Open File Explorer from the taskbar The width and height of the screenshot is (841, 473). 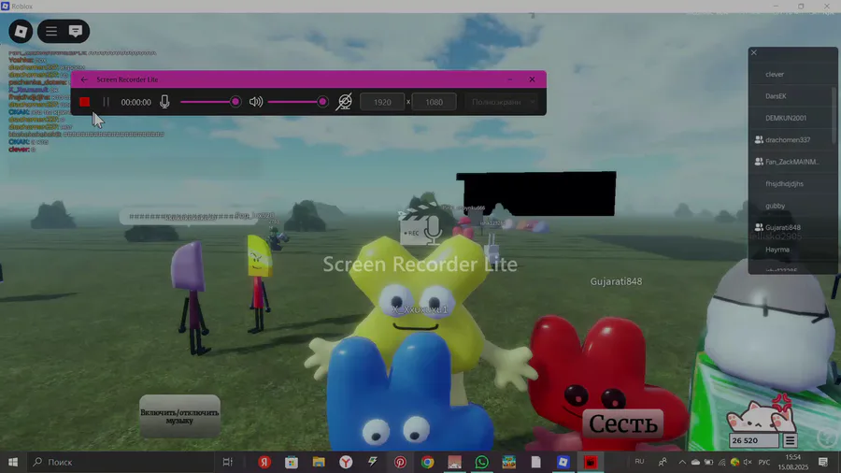pyautogui.click(x=319, y=462)
